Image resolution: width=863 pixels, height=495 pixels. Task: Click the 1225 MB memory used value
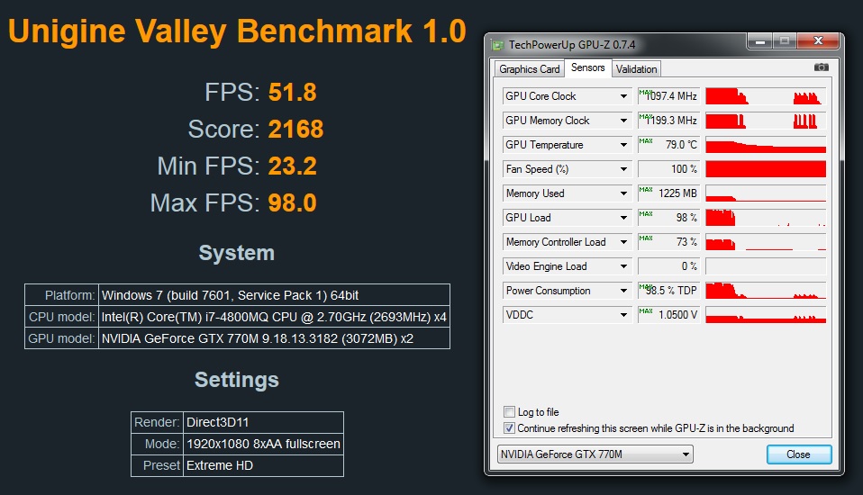[x=668, y=193]
